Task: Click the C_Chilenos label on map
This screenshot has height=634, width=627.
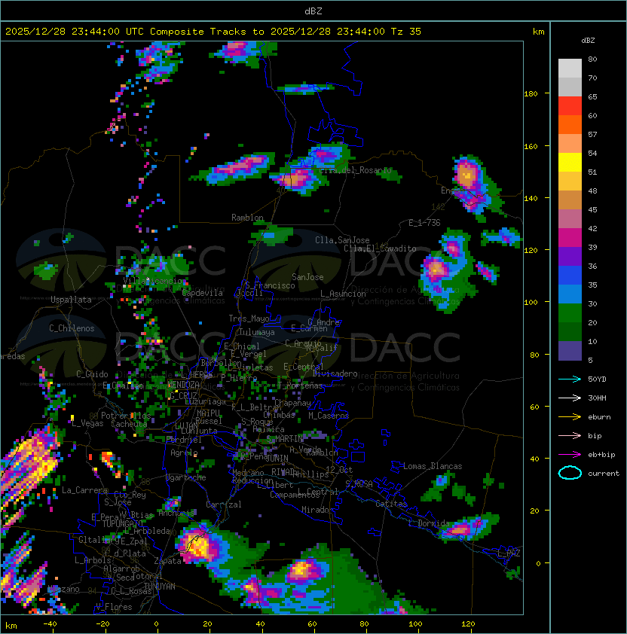Action: (x=72, y=328)
